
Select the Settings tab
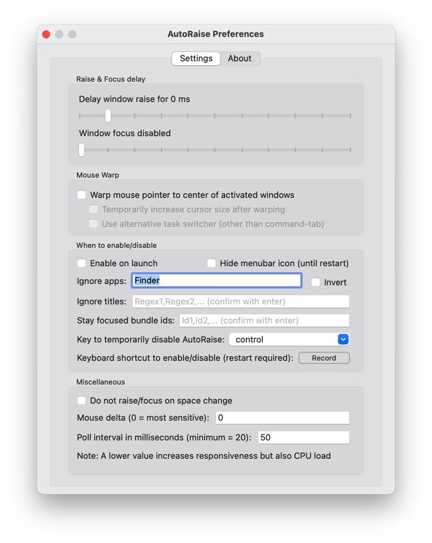(196, 59)
